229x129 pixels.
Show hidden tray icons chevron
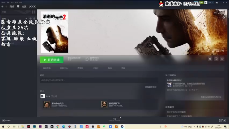[194, 126]
